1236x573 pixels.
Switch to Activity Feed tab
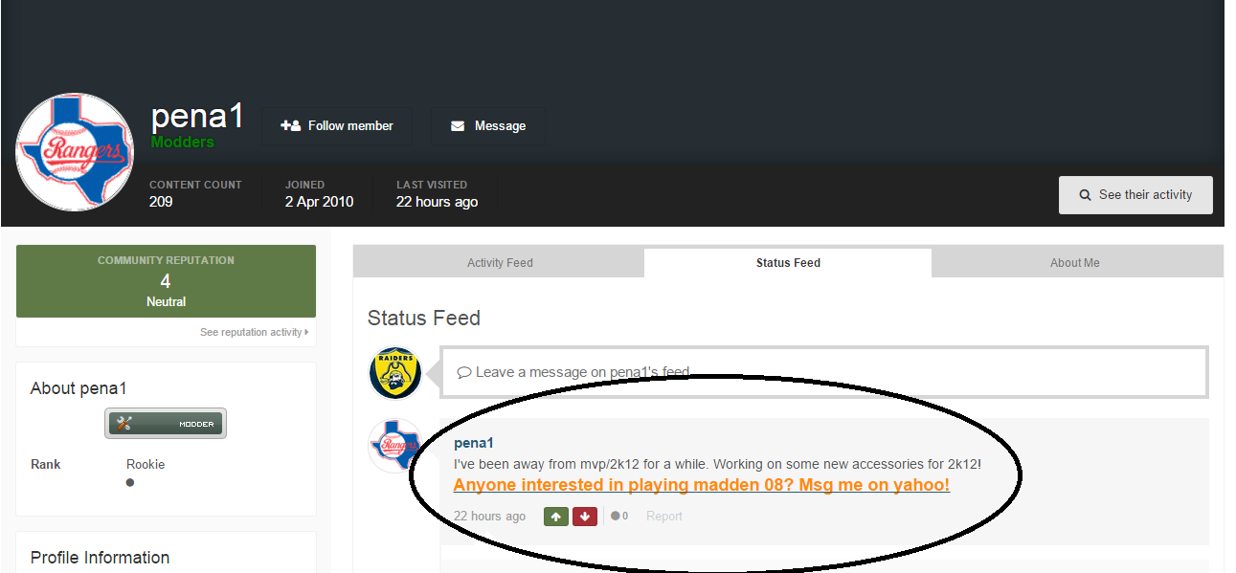pyautogui.click(x=500, y=263)
